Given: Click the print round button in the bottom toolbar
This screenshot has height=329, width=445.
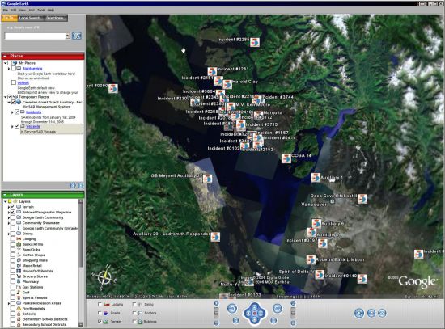Looking at the screenshot, I should coord(371,314).
